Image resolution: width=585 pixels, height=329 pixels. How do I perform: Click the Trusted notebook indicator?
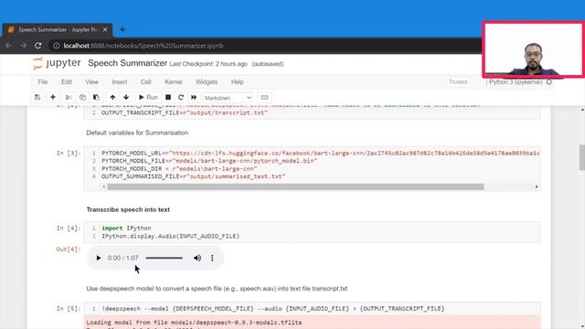pos(458,82)
